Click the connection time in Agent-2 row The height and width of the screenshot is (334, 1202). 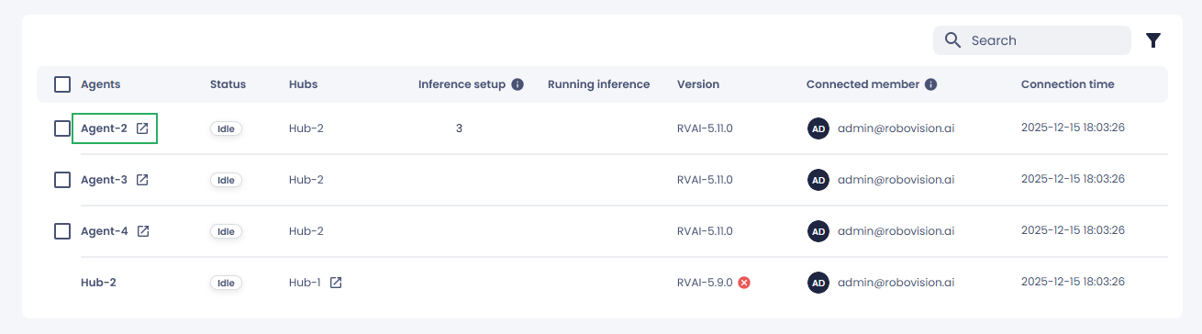(x=1073, y=128)
